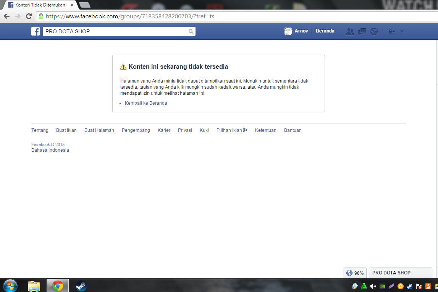Open friend requests icon
Screen dimensions: 438x292
point(350,31)
